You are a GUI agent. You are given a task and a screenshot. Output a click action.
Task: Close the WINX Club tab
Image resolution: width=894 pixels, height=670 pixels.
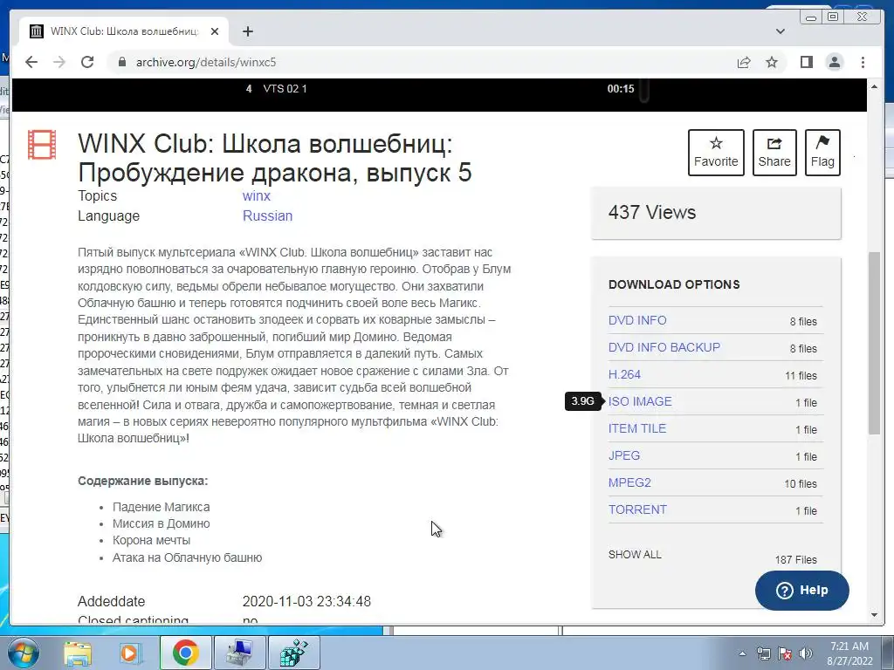tap(215, 31)
